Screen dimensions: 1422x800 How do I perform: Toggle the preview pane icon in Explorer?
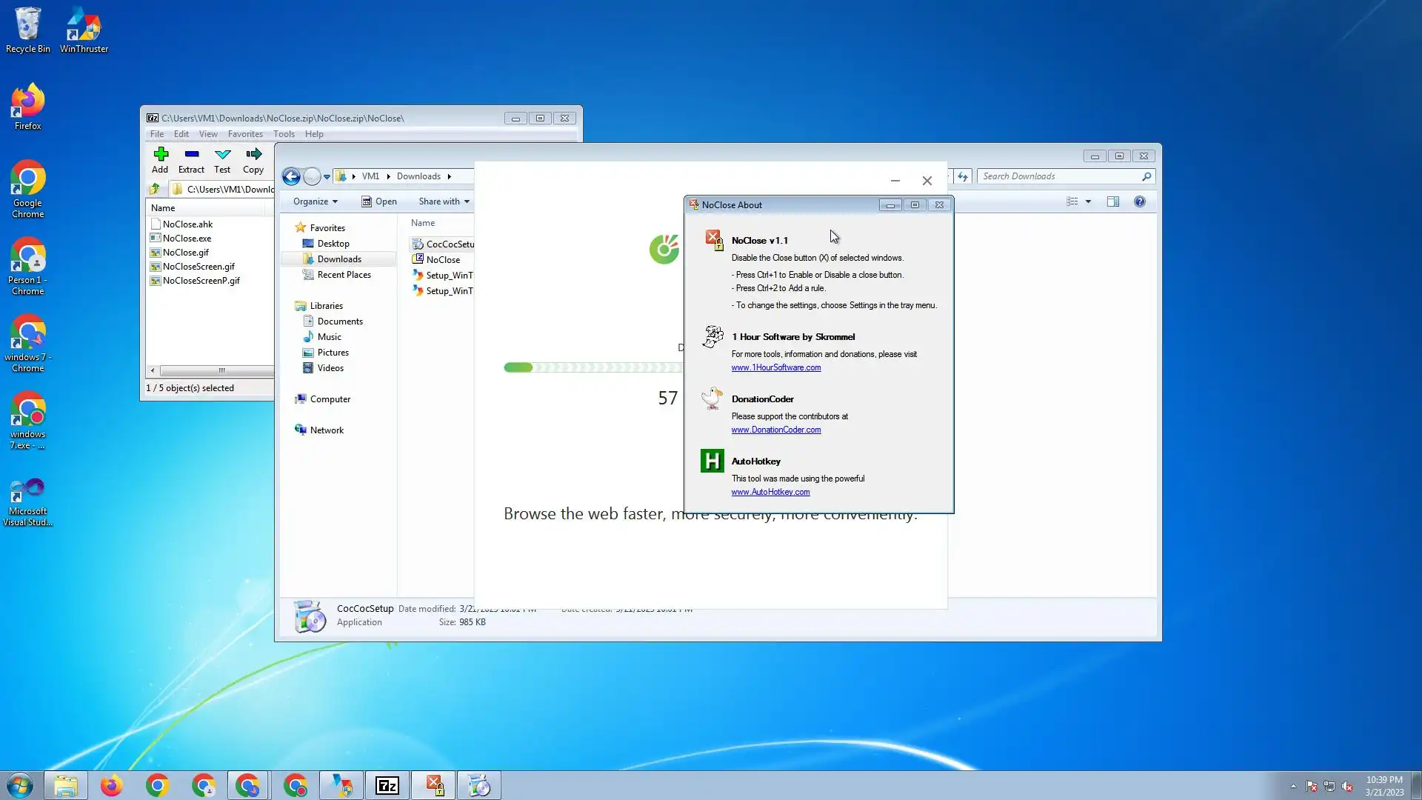[1112, 201]
